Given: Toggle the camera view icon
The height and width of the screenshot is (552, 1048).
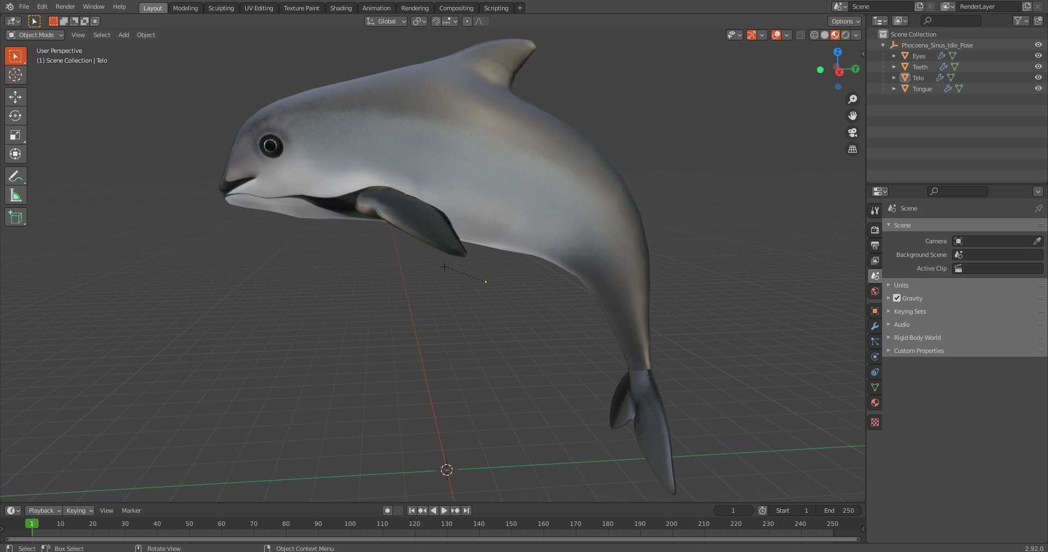Looking at the screenshot, I should tap(852, 133).
